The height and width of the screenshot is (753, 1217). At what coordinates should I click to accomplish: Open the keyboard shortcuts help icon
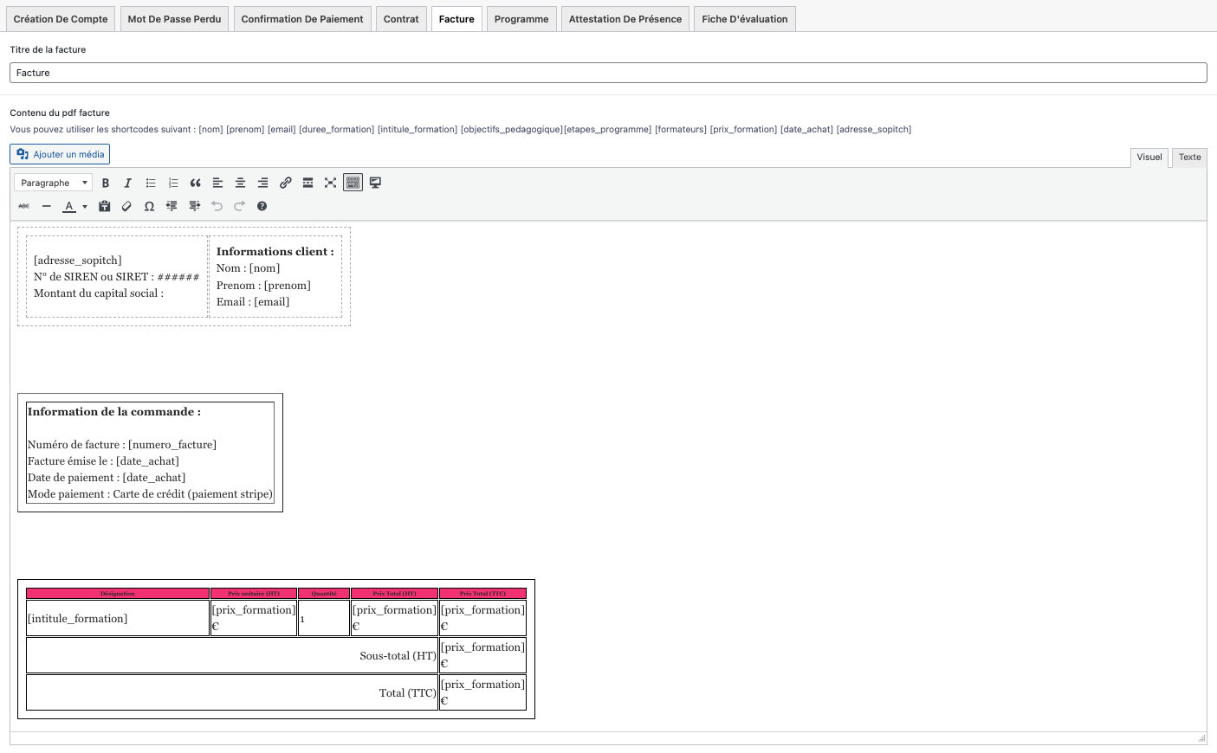tap(262, 206)
